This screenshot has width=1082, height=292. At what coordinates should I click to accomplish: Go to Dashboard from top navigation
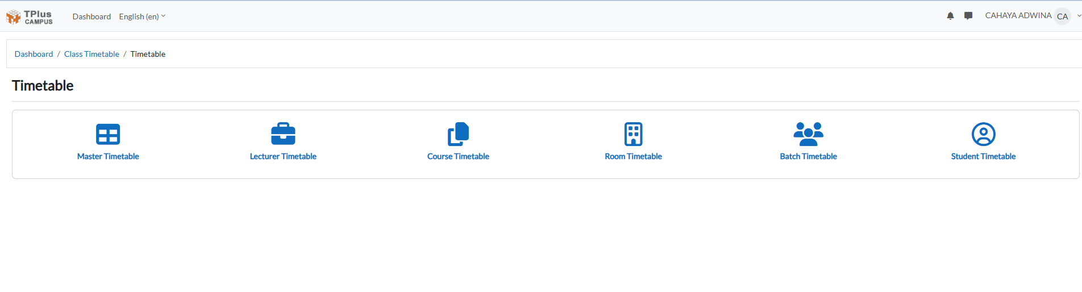91,16
